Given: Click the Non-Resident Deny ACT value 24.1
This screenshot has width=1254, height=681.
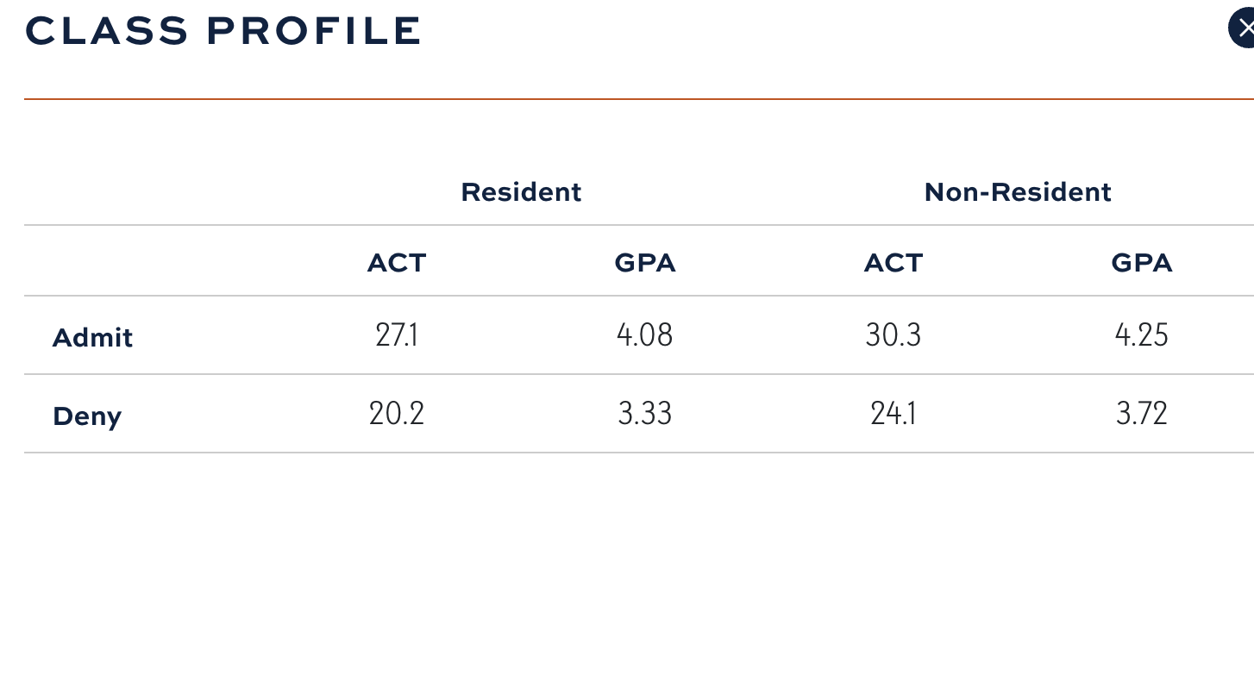Looking at the screenshot, I should click(x=893, y=414).
